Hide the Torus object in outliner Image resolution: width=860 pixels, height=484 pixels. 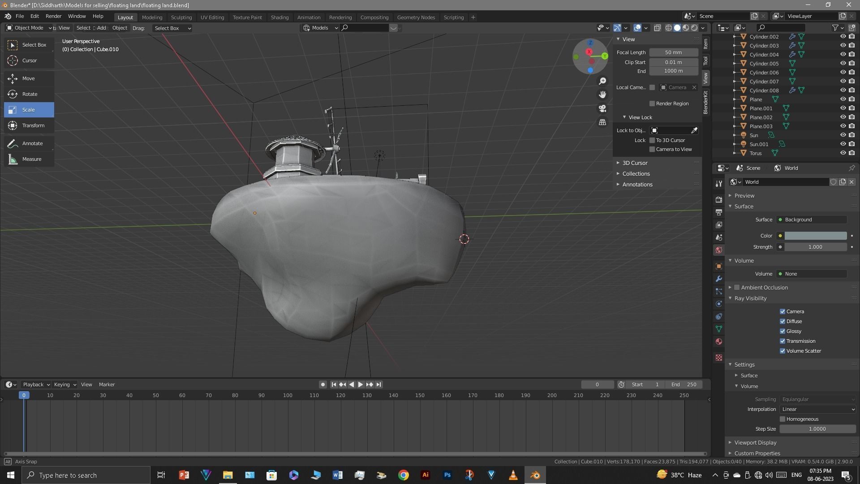tap(843, 153)
